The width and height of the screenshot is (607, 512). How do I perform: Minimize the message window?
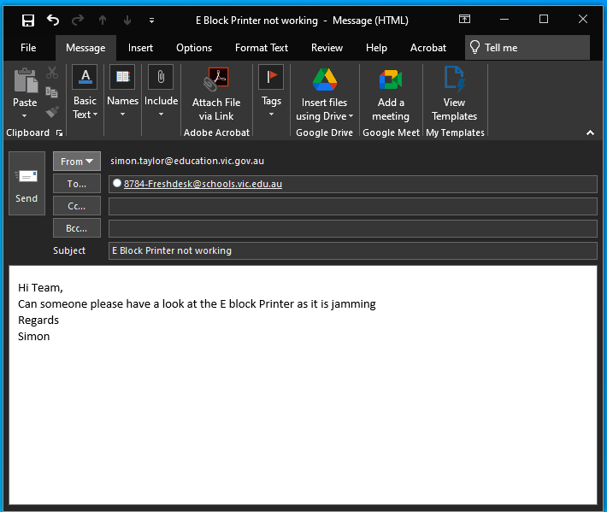tap(504, 19)
